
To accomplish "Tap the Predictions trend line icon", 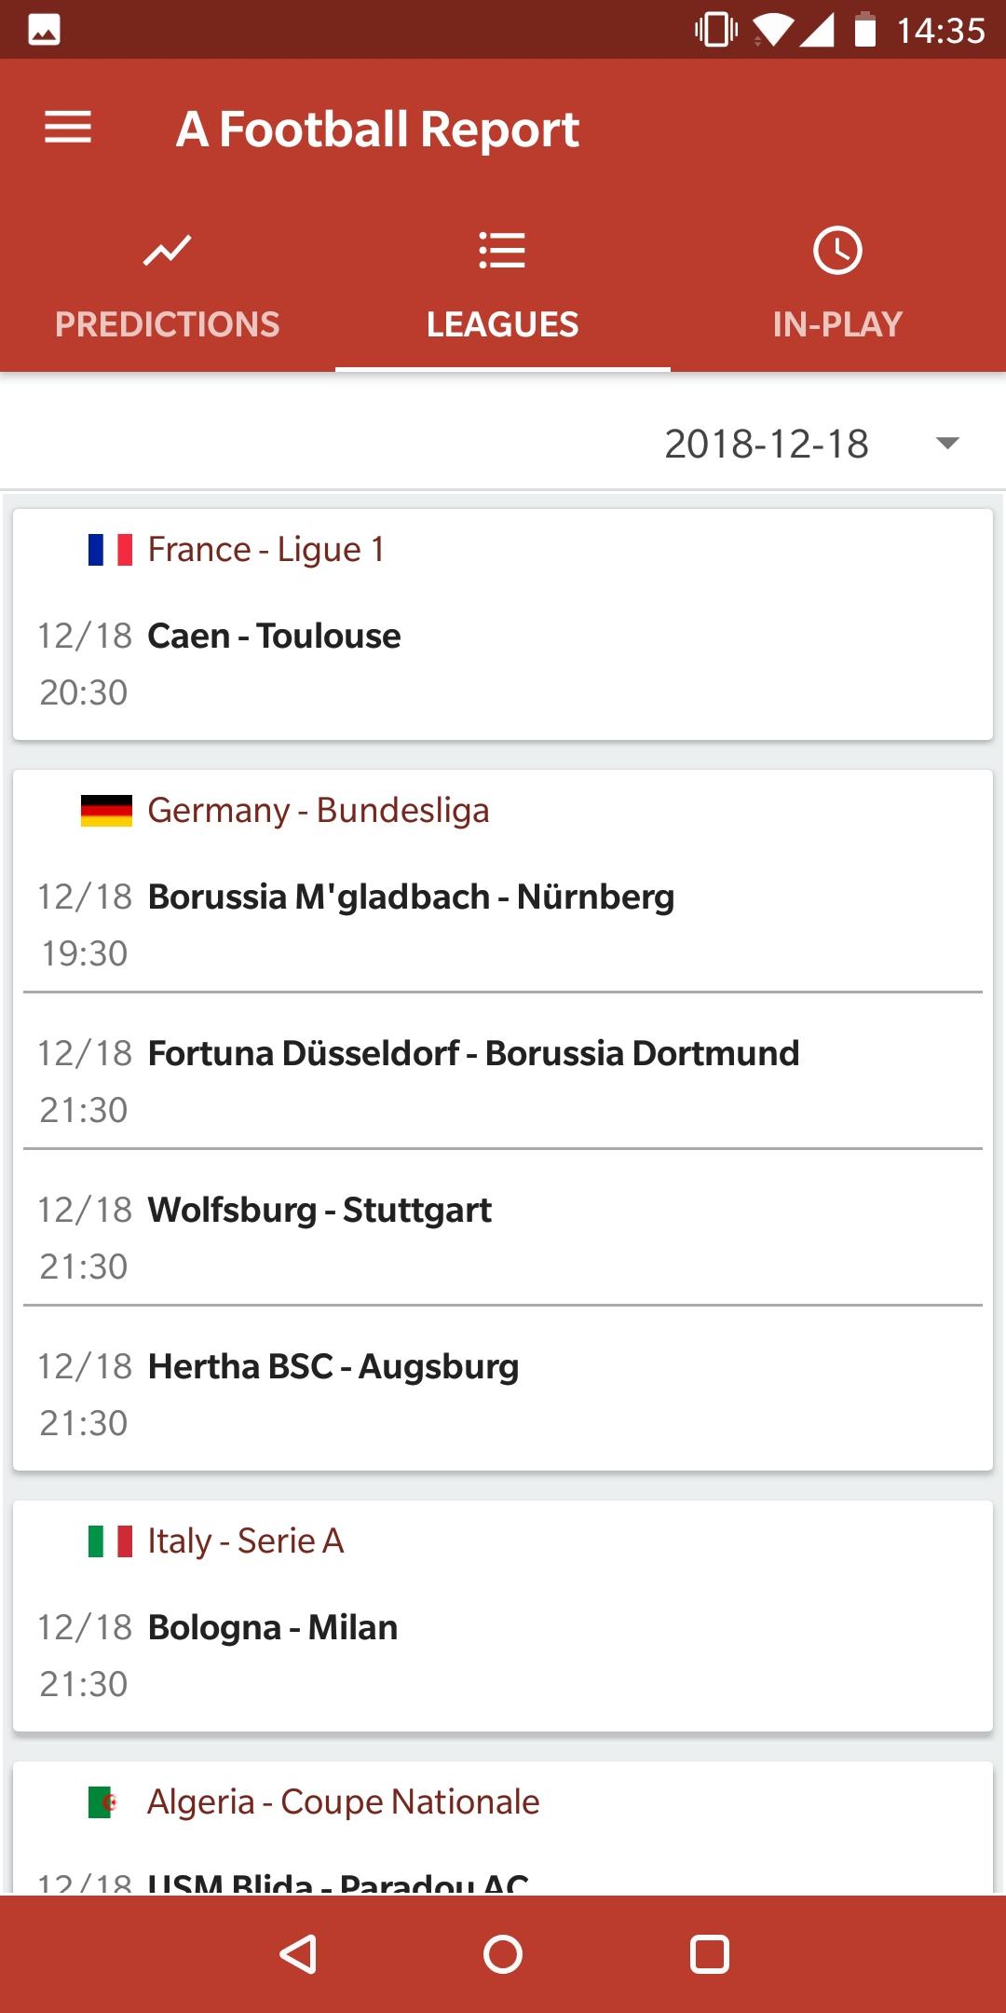I will (x=168, y=251).
